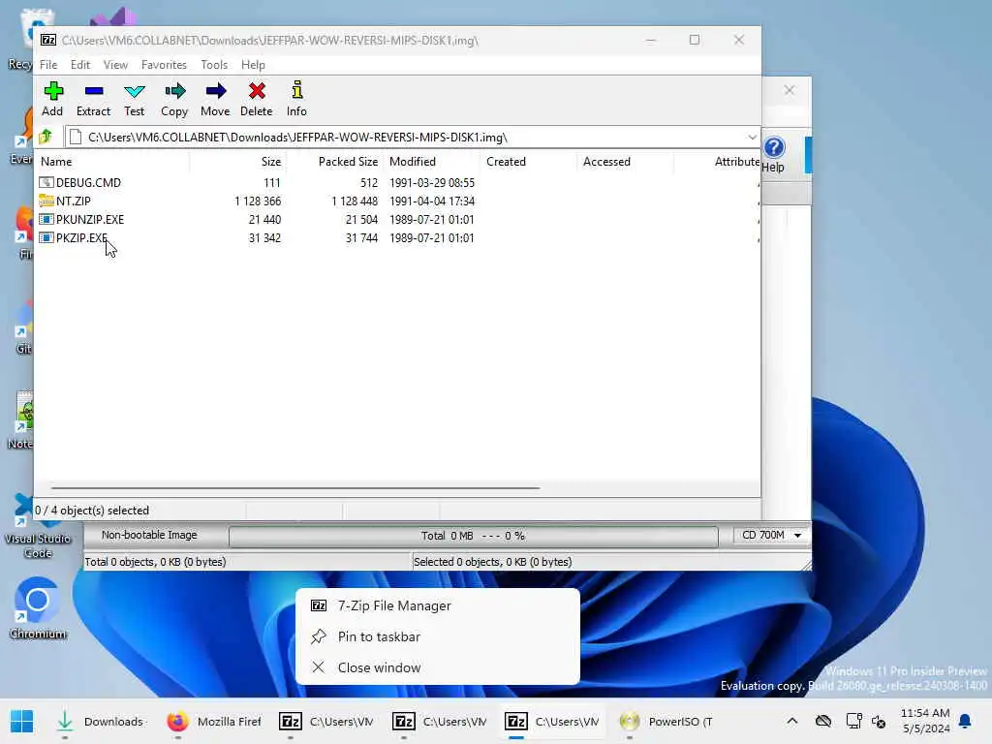The height and width of the screenshot is (744, 992).
Task: Sort by Created column header
Action: coord(528,162)
